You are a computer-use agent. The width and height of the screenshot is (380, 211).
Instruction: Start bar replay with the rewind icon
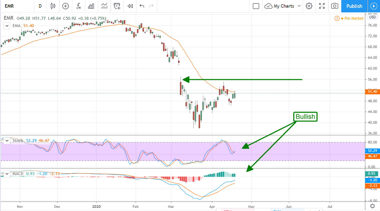click(x=130, y=6)
